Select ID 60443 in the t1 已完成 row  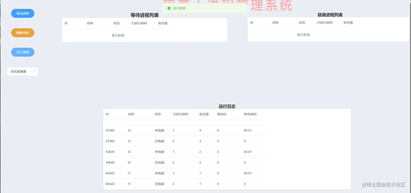pos(110,184)
